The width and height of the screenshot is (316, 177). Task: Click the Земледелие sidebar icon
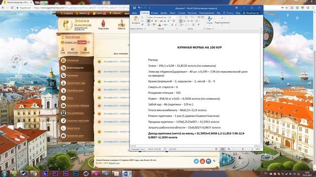tap(64, 60)
